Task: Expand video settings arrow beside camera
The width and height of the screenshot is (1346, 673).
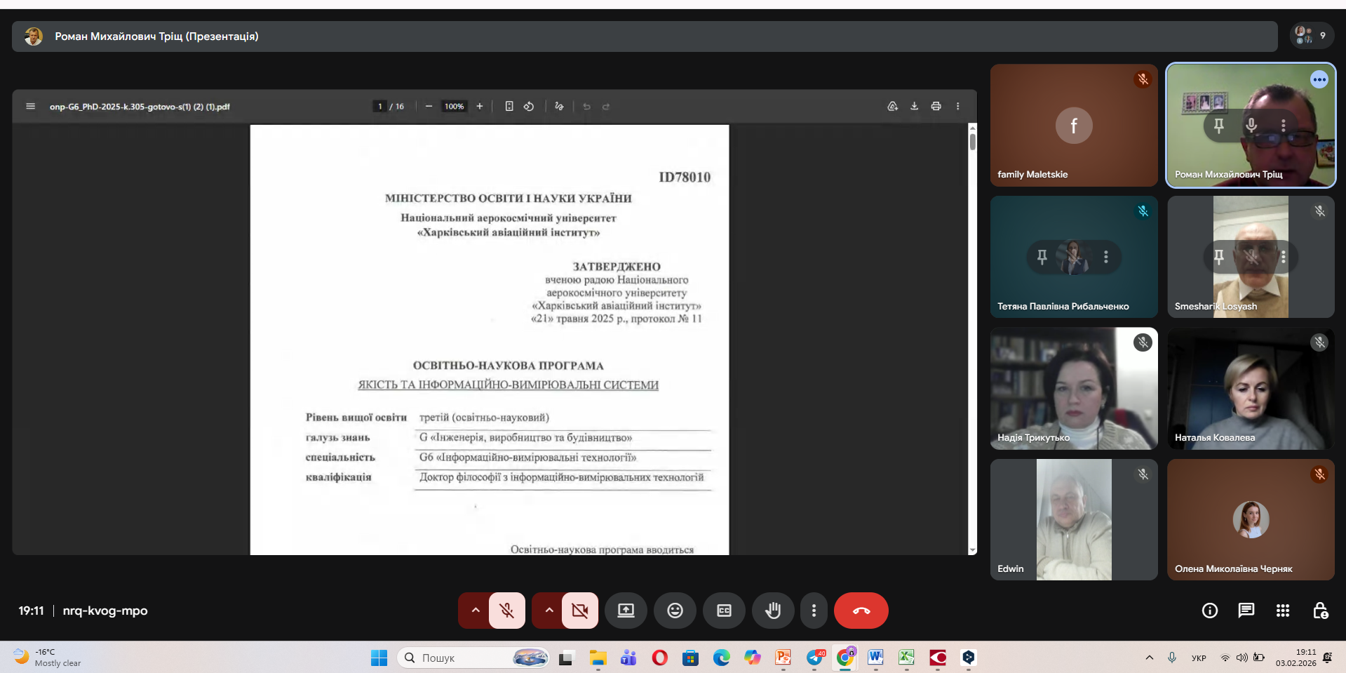Action: [549, 611]
